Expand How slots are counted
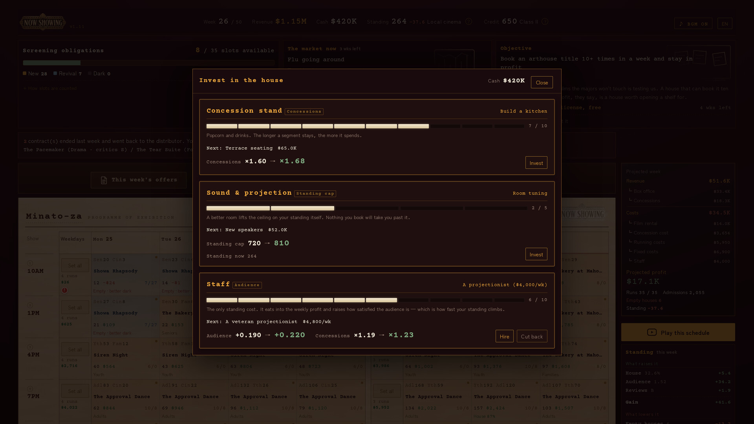 click(50, 88)
